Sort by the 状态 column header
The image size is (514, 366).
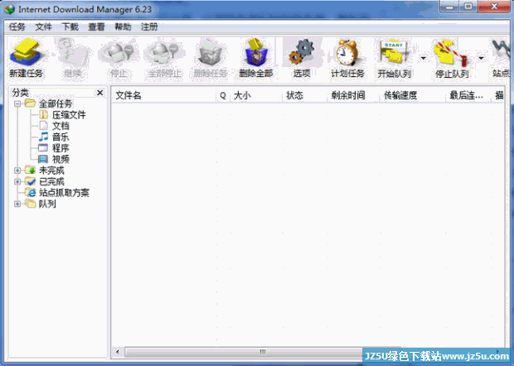pyautogui.click(x=304, y=95)
